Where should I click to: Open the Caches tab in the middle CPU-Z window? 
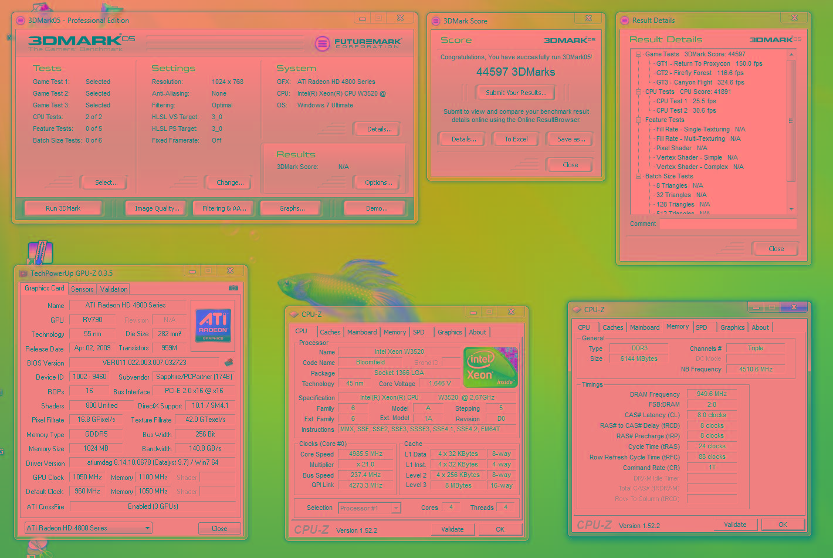coord(330,332)
